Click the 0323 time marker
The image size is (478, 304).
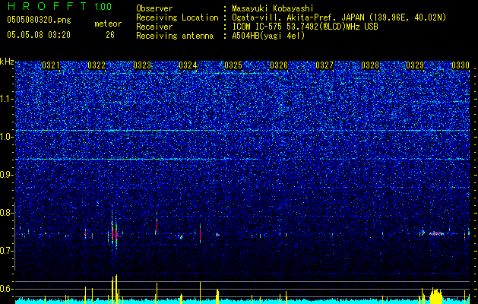pyautogui.click(x=142, y=65)
